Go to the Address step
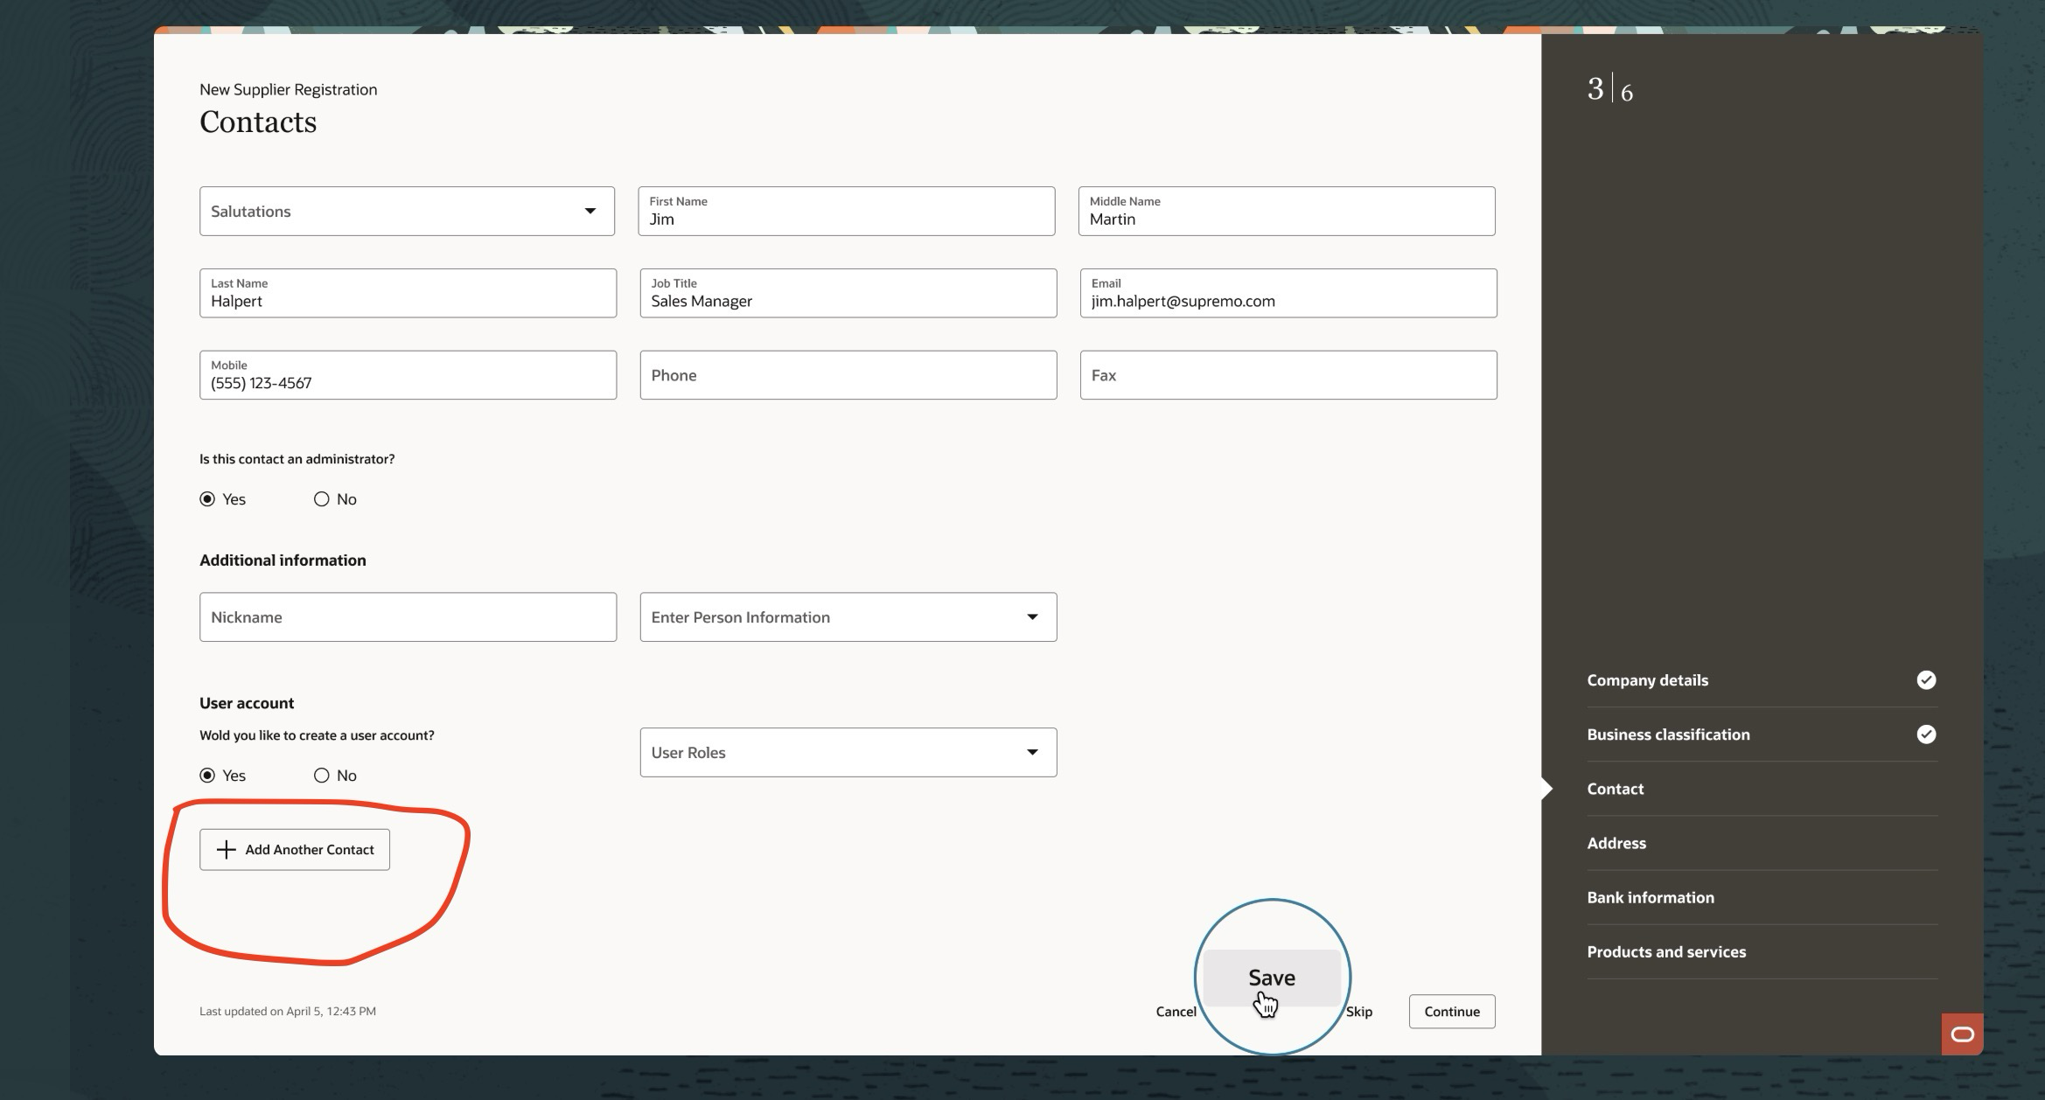 [x=1616, y=843]
